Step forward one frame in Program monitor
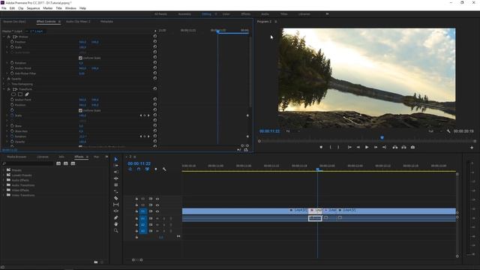The width and height of the screenshot is (480, 270). [376, 147]
